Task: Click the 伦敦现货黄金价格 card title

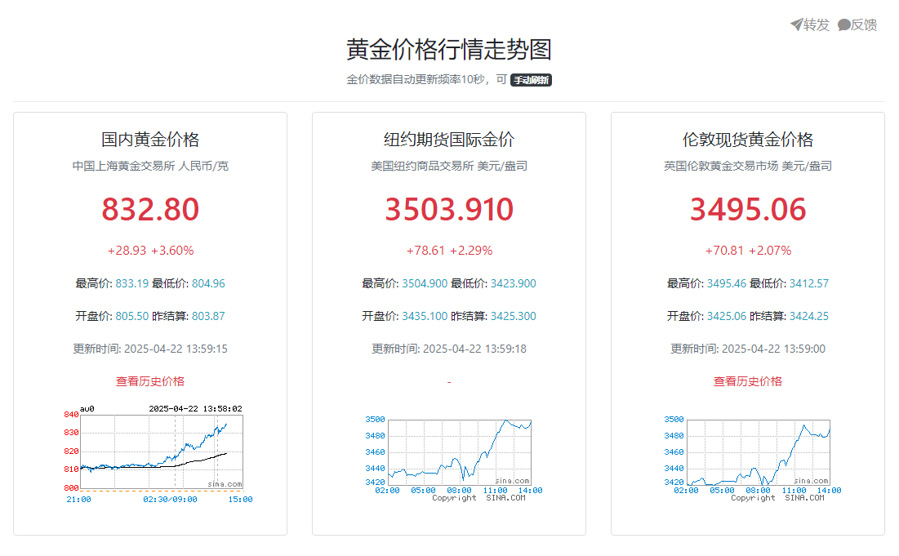Action: coord(748,140)
